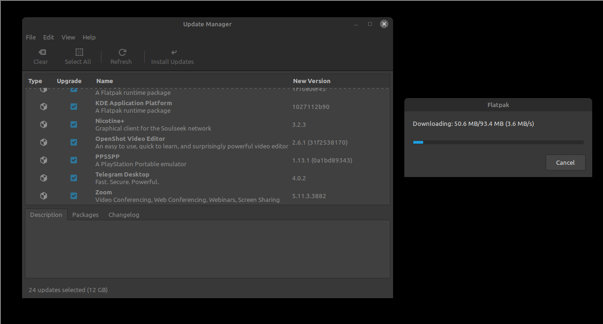
Task: Click the package icon beside Zoom
Action: pyautogui.click(x=44, y=196)
